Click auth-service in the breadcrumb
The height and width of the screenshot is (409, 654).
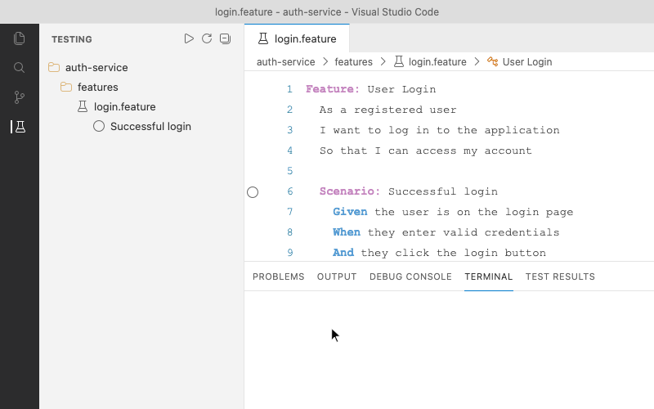click(x=285, y=62)
